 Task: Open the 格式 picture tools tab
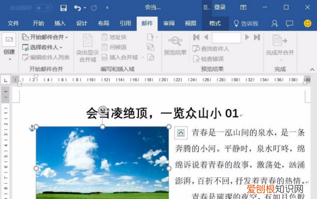[215, 23]
